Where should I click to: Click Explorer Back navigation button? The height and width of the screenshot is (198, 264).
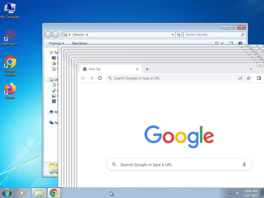(x=48, y=35)
